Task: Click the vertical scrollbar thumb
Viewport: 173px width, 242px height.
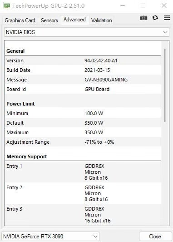Action: point(165,85)
